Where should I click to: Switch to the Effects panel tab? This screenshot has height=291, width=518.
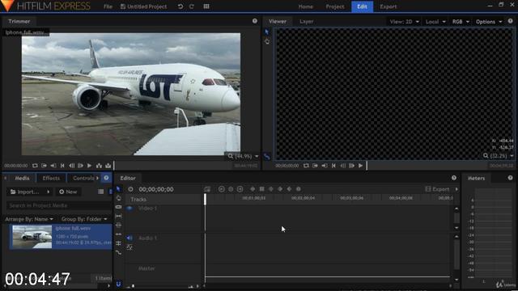[51, 178]
